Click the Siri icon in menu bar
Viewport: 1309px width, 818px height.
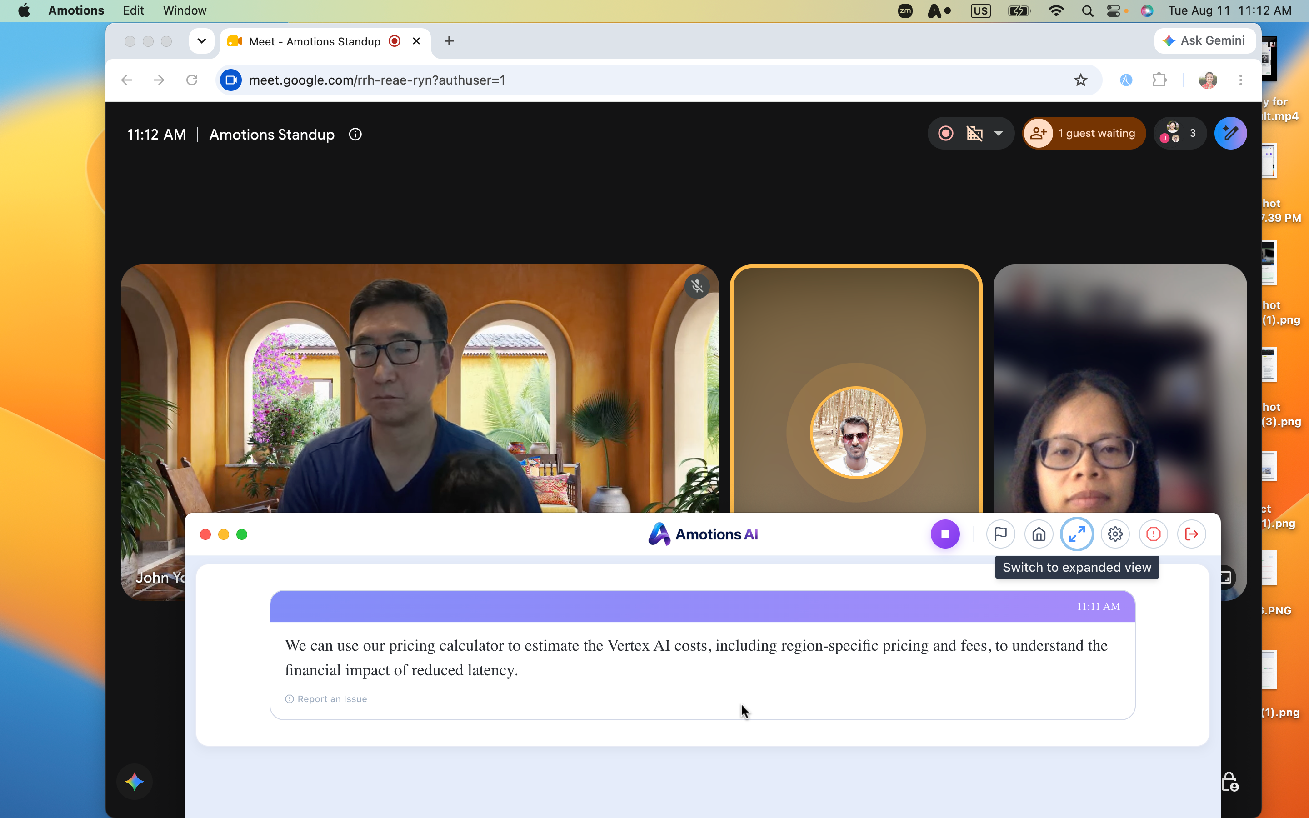point(1147,10)
